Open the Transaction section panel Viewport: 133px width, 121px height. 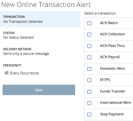coord(40,19)
